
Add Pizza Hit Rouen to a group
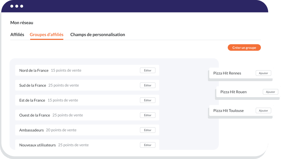[270, 92]
